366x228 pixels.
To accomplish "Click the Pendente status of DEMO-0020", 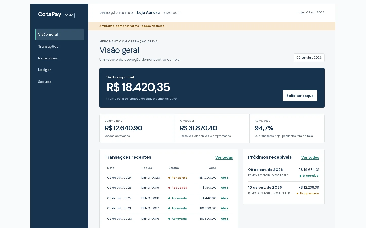I will [x=178, y=178].
